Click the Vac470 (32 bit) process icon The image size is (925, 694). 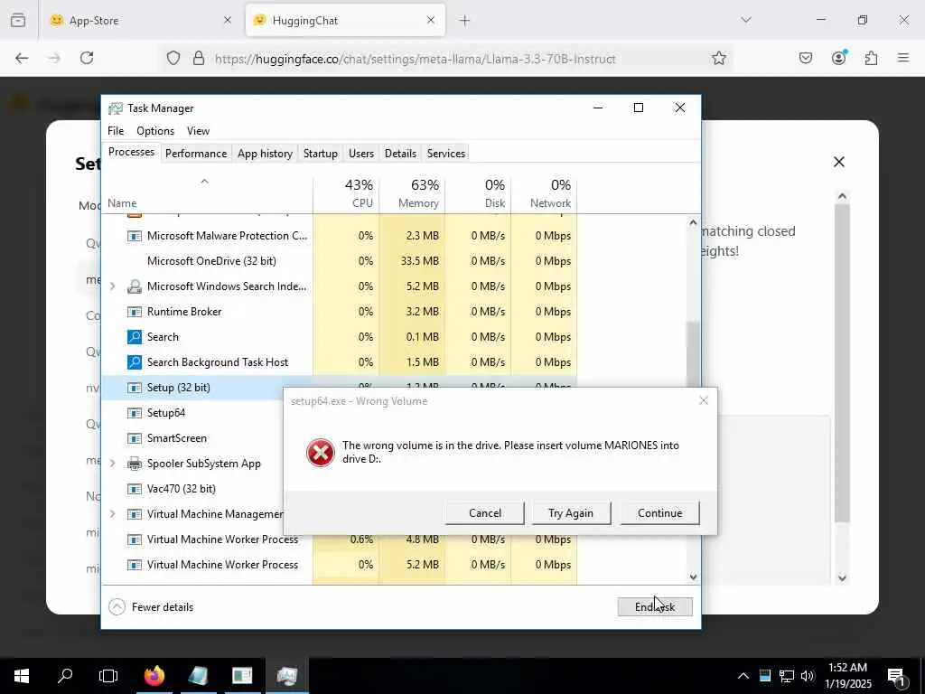(135, 489)
